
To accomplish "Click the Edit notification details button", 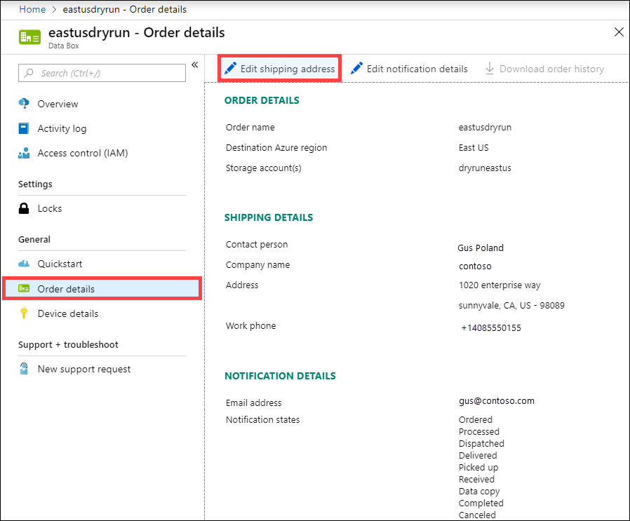I will pyautogui.click(x=408, y=68).
